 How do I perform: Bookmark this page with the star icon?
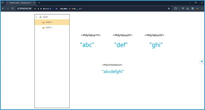[169, 8]
